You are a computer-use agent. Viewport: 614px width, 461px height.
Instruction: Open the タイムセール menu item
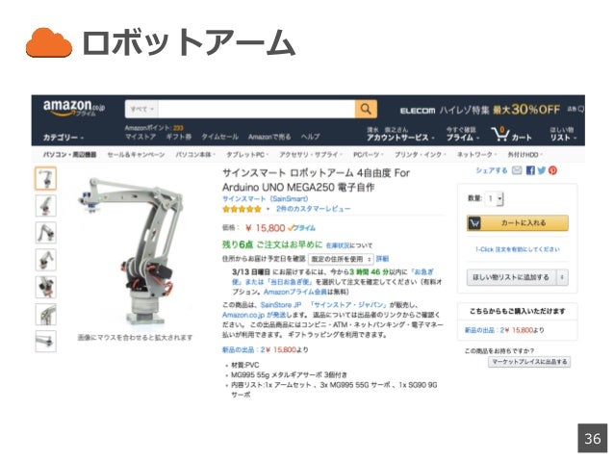coord(219,137)
